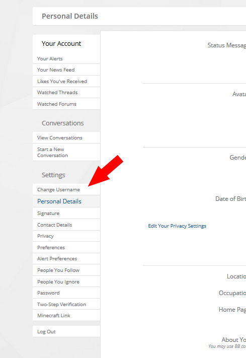Open Change Username setting
The image size is (246, 358).
coord(66,189)
